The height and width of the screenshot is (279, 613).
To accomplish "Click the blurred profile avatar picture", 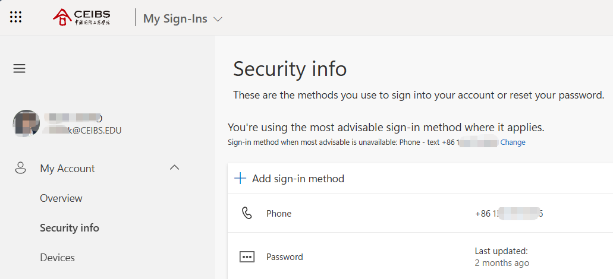I will 26,123.
